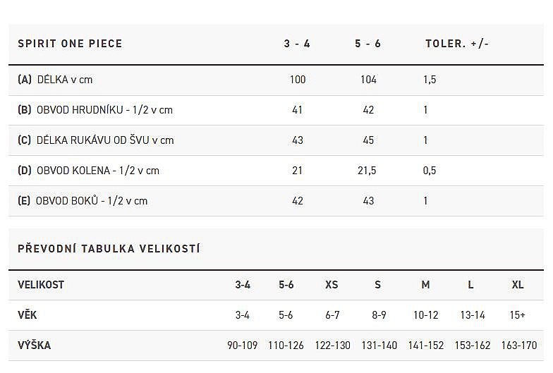Click the SPIRIT ONE PIECE table heading
The height and width of the screenshot is (373, 553).
(x=70, y=44)
